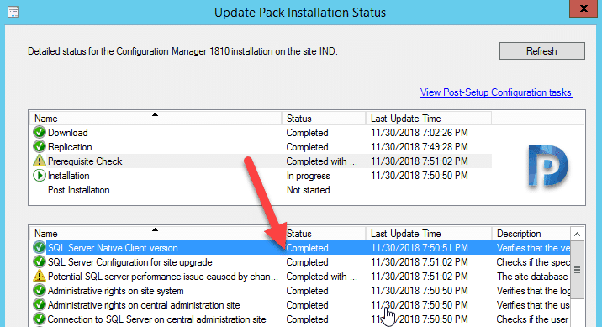Viewport: 602px width, 327px height.
Task: Click time 11/30/2018 7:49:28 PM for Replication
Action: click(420, 146)
